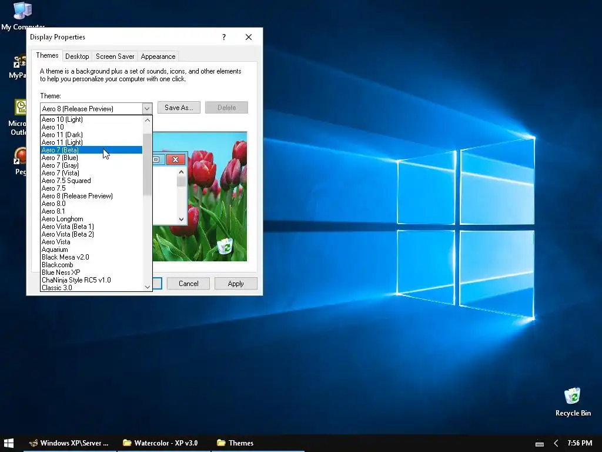Close the Display Properties dialog
The image size is (602, 452).
(249, 37)
